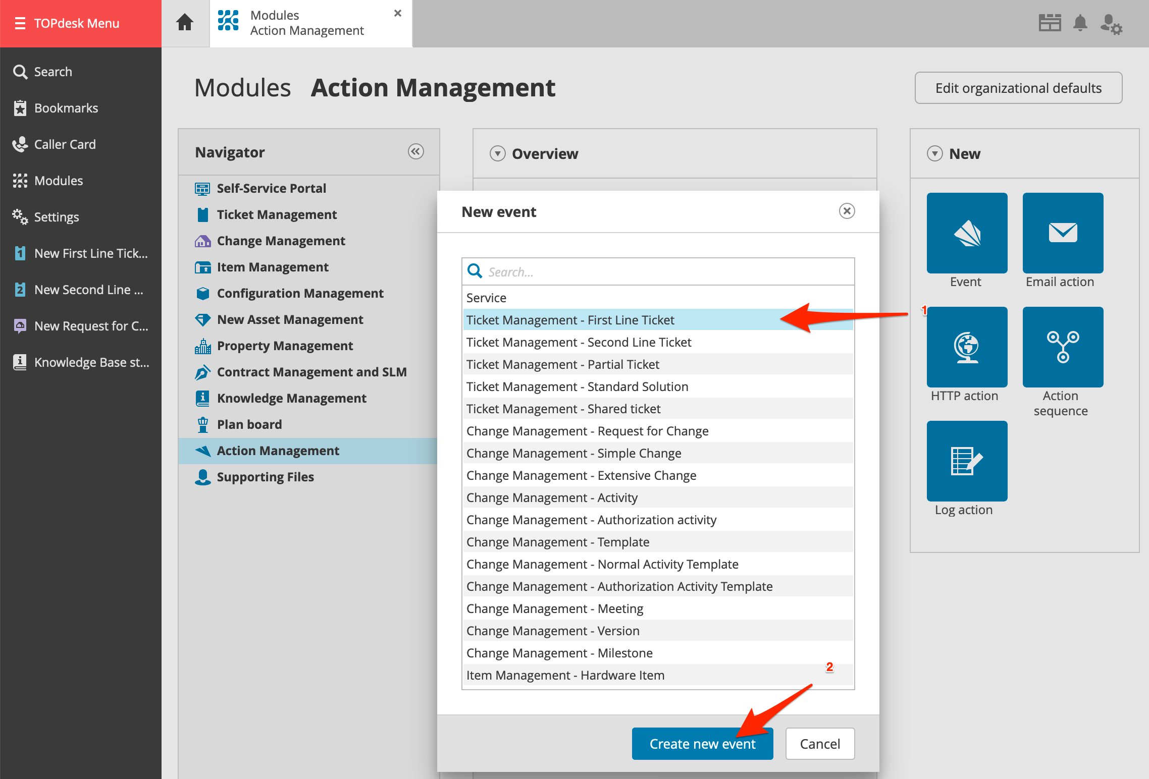Open notifications bell icon

point(1080,23)
